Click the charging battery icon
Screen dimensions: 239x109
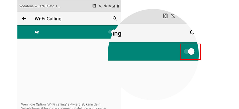tap(118, 6)
